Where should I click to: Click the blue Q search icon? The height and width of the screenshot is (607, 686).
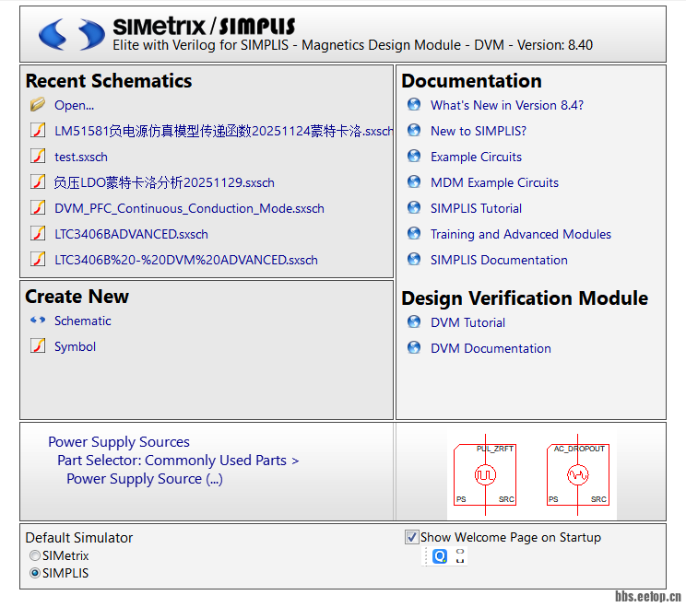(440, 556)
